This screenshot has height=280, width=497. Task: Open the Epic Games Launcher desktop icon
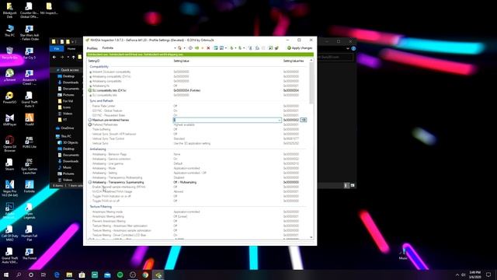pyautogui.click(x=30, y=166)
